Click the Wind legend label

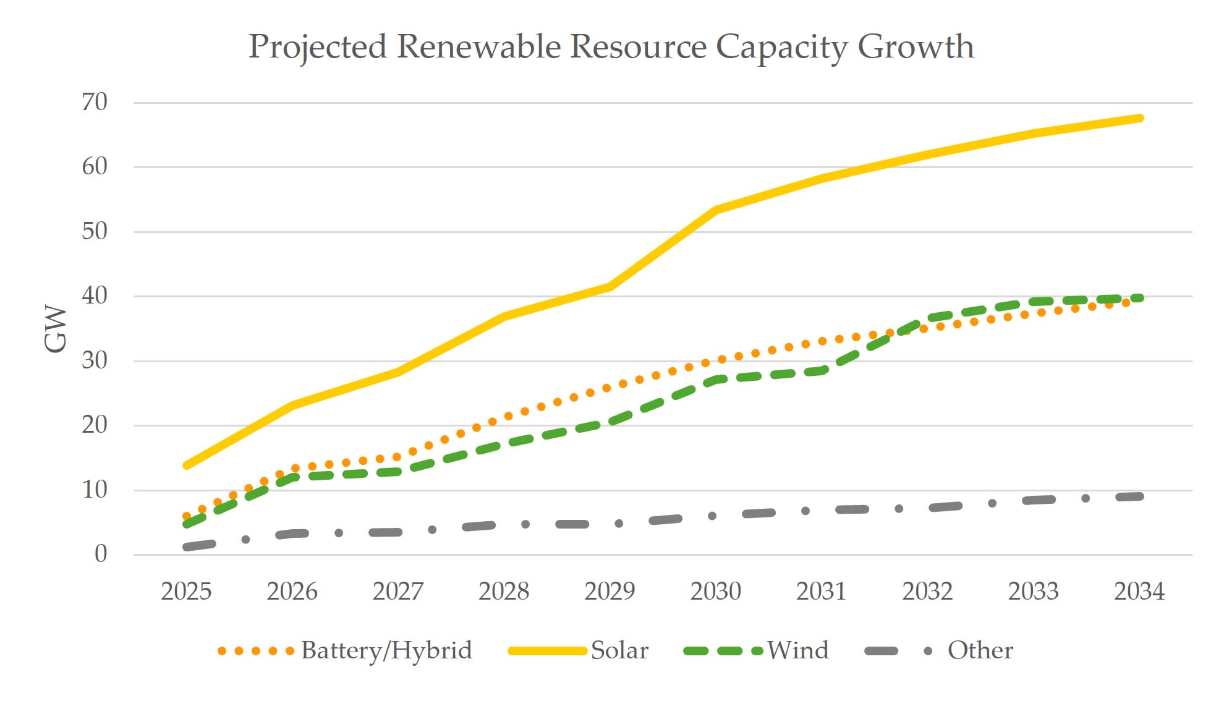coord(797,650)
